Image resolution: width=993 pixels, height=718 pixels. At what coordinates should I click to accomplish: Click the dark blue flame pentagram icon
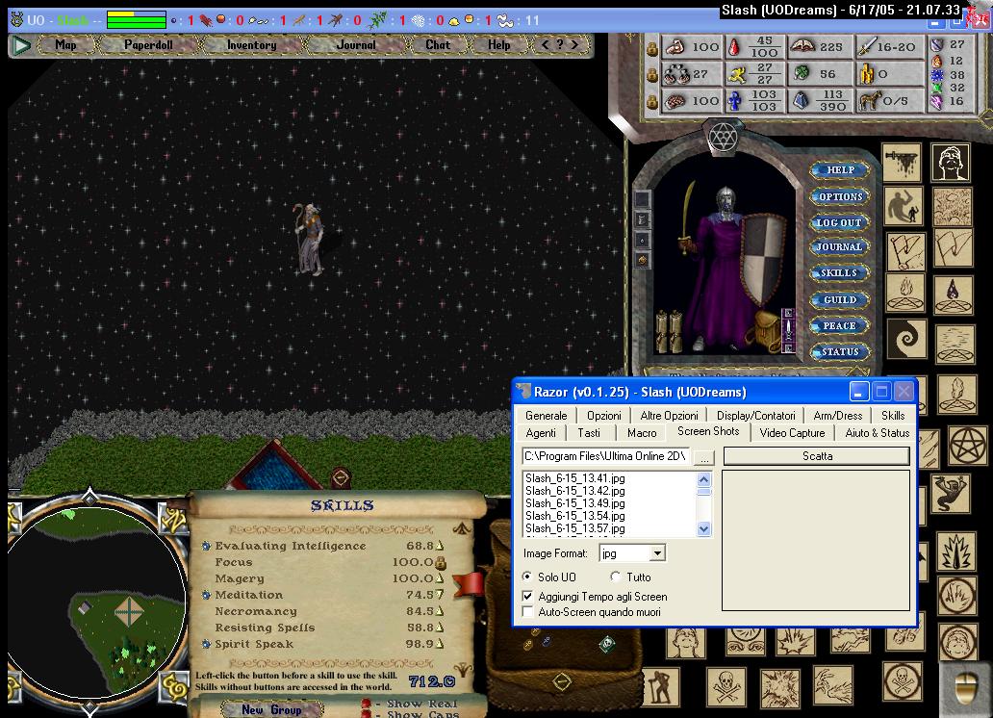954,295
